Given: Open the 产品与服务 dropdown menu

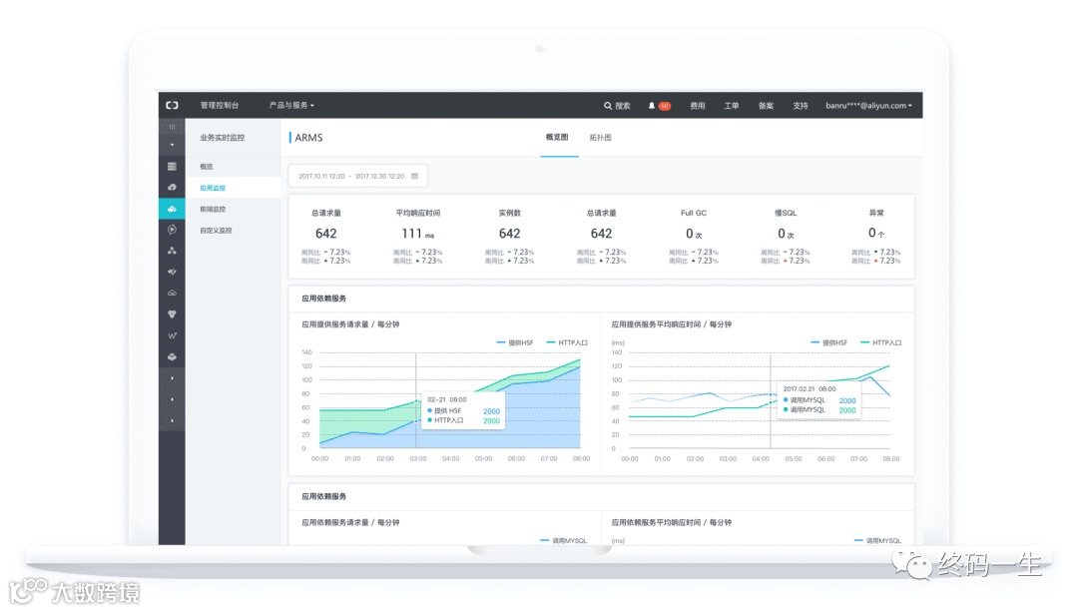Looking at the screenshot, I should (x=291, y=105).
